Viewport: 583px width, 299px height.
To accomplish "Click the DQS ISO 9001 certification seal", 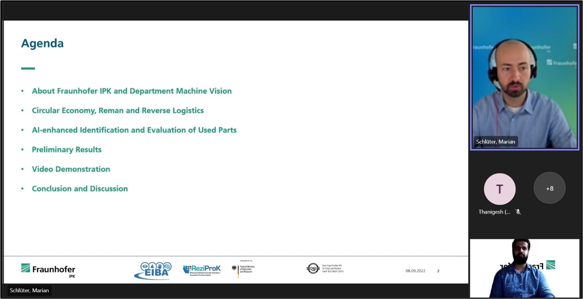I will point(313,269).
